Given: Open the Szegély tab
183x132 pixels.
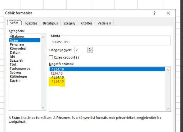Looking at the screenshot, I should coord(69,23).
